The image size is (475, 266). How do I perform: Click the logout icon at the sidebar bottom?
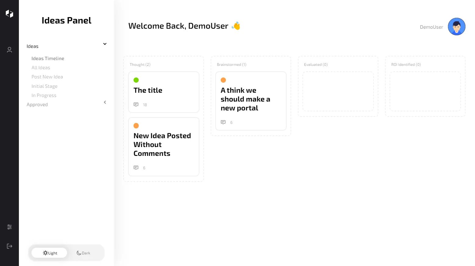click(9, 246)
